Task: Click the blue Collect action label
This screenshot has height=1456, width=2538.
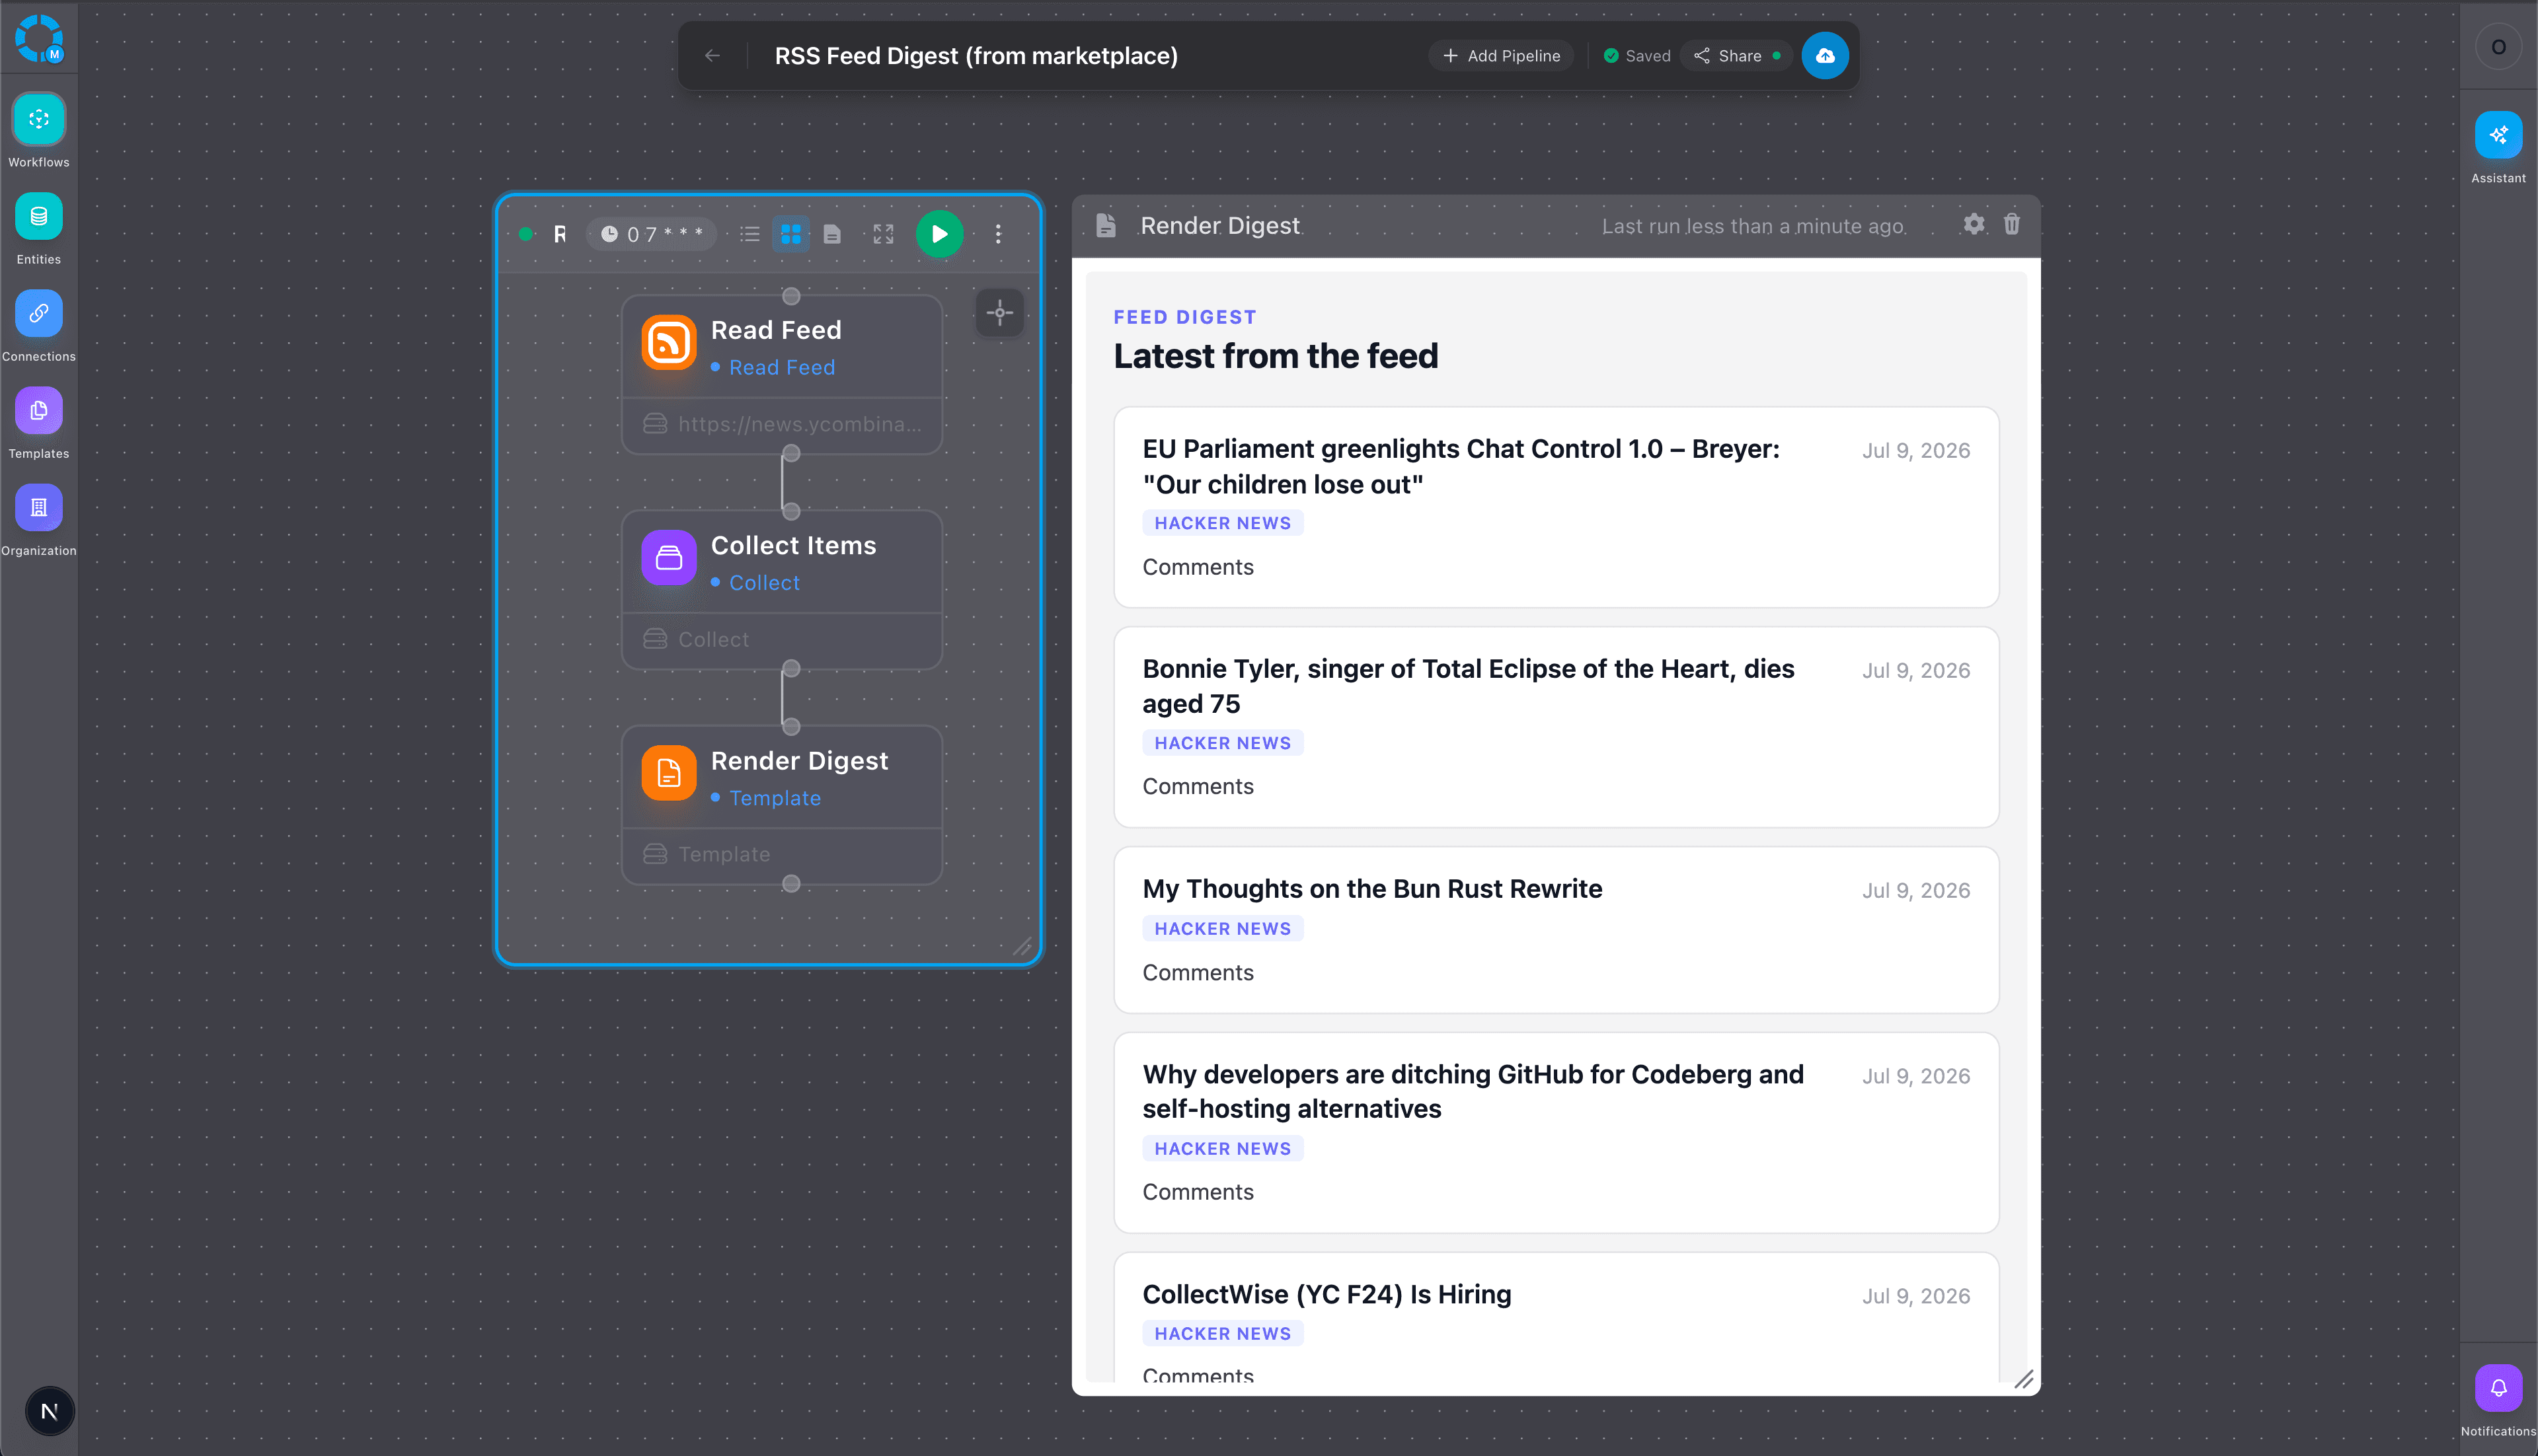Action: (x=764, y=583)
